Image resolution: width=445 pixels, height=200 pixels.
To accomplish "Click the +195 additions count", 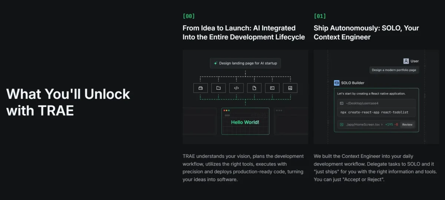I will (389, 125).
